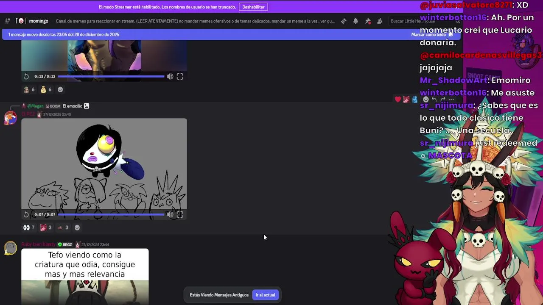Replay the 0:13 video
The image size is (543, 305).
point(26,76)
